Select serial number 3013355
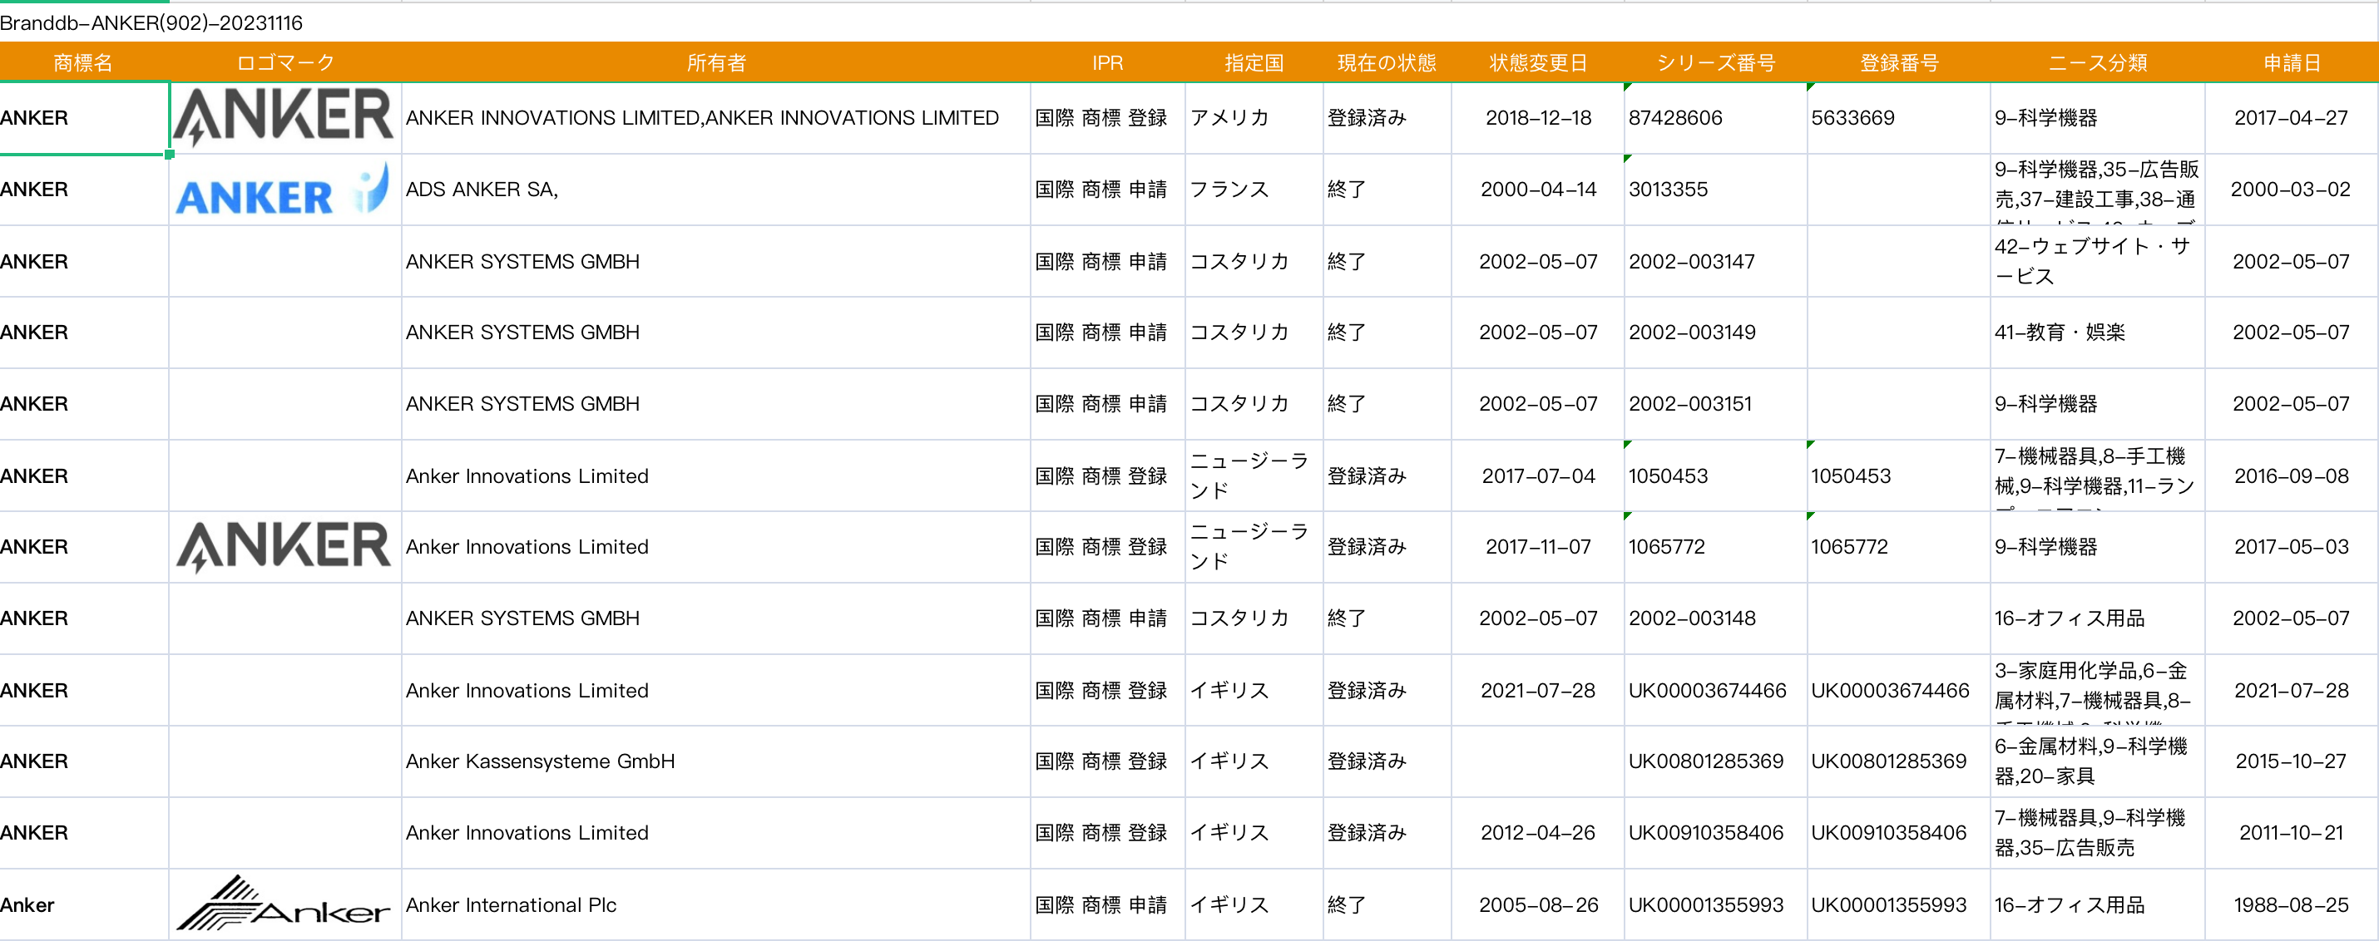Screen dimensions: 2379x941 tap(1716, 190)
